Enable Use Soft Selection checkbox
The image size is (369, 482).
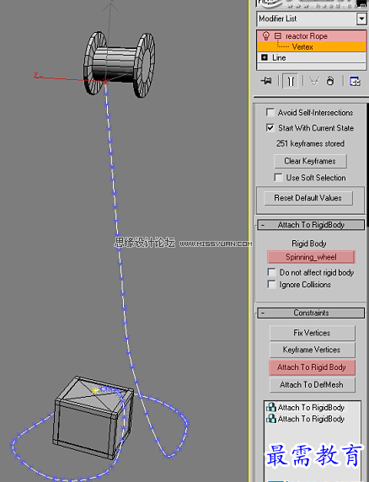(278, 178)
